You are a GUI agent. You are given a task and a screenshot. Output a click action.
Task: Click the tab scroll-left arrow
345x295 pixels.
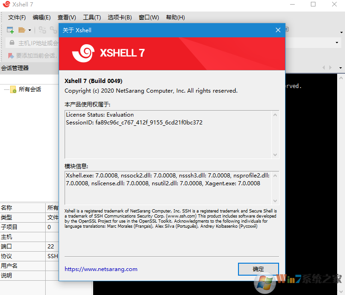(324, 67)
